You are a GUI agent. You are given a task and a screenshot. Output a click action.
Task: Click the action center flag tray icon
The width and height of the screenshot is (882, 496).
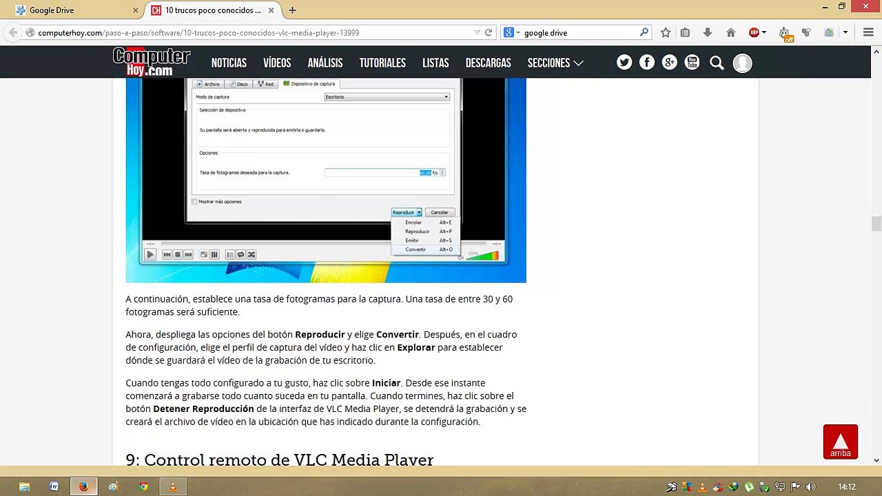tap(795, 487)
